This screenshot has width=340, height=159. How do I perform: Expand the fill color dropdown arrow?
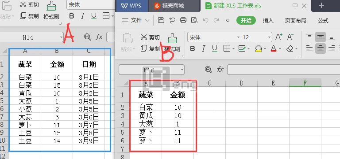click(265, 49)
